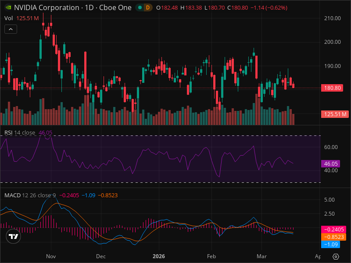351x263 pixels.
Task: Click the 2026 label on the time axis
Action: point(159,256)
